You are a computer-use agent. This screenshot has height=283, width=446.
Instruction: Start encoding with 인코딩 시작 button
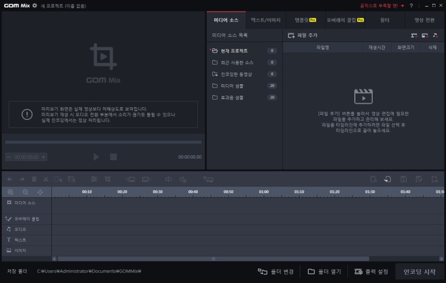[x=419, y=272]
